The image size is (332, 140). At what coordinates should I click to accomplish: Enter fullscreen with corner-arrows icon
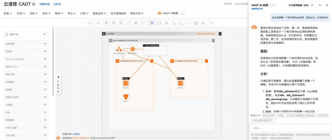coord(143,23)
